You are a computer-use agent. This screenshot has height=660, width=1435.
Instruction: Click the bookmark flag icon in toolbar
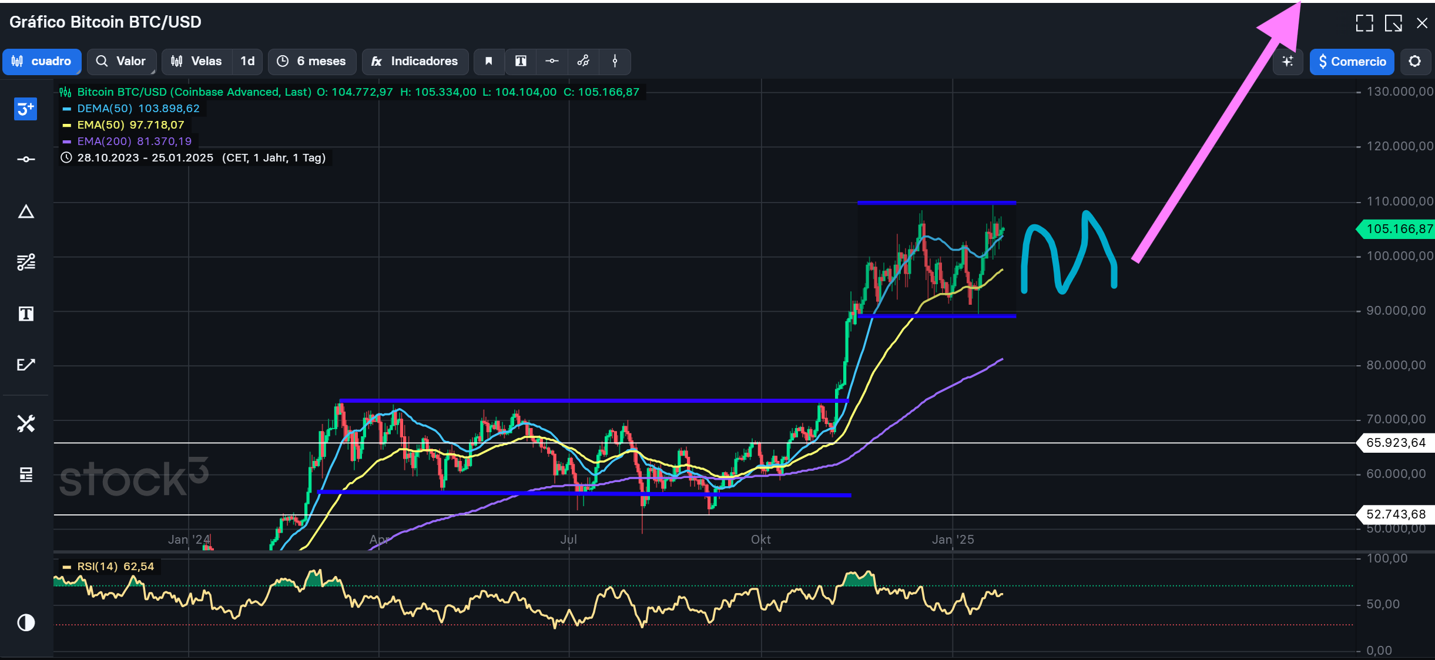point(488,61)
